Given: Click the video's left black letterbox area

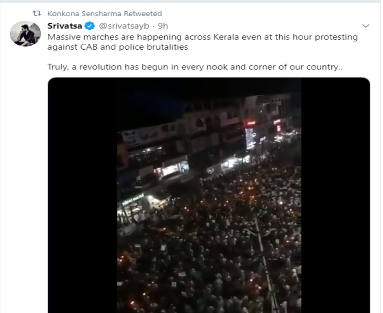Looking at the screenshot, I should click(82, 195).
